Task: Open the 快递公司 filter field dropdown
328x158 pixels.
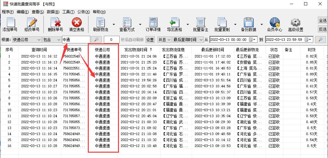Action: (26, 40)
